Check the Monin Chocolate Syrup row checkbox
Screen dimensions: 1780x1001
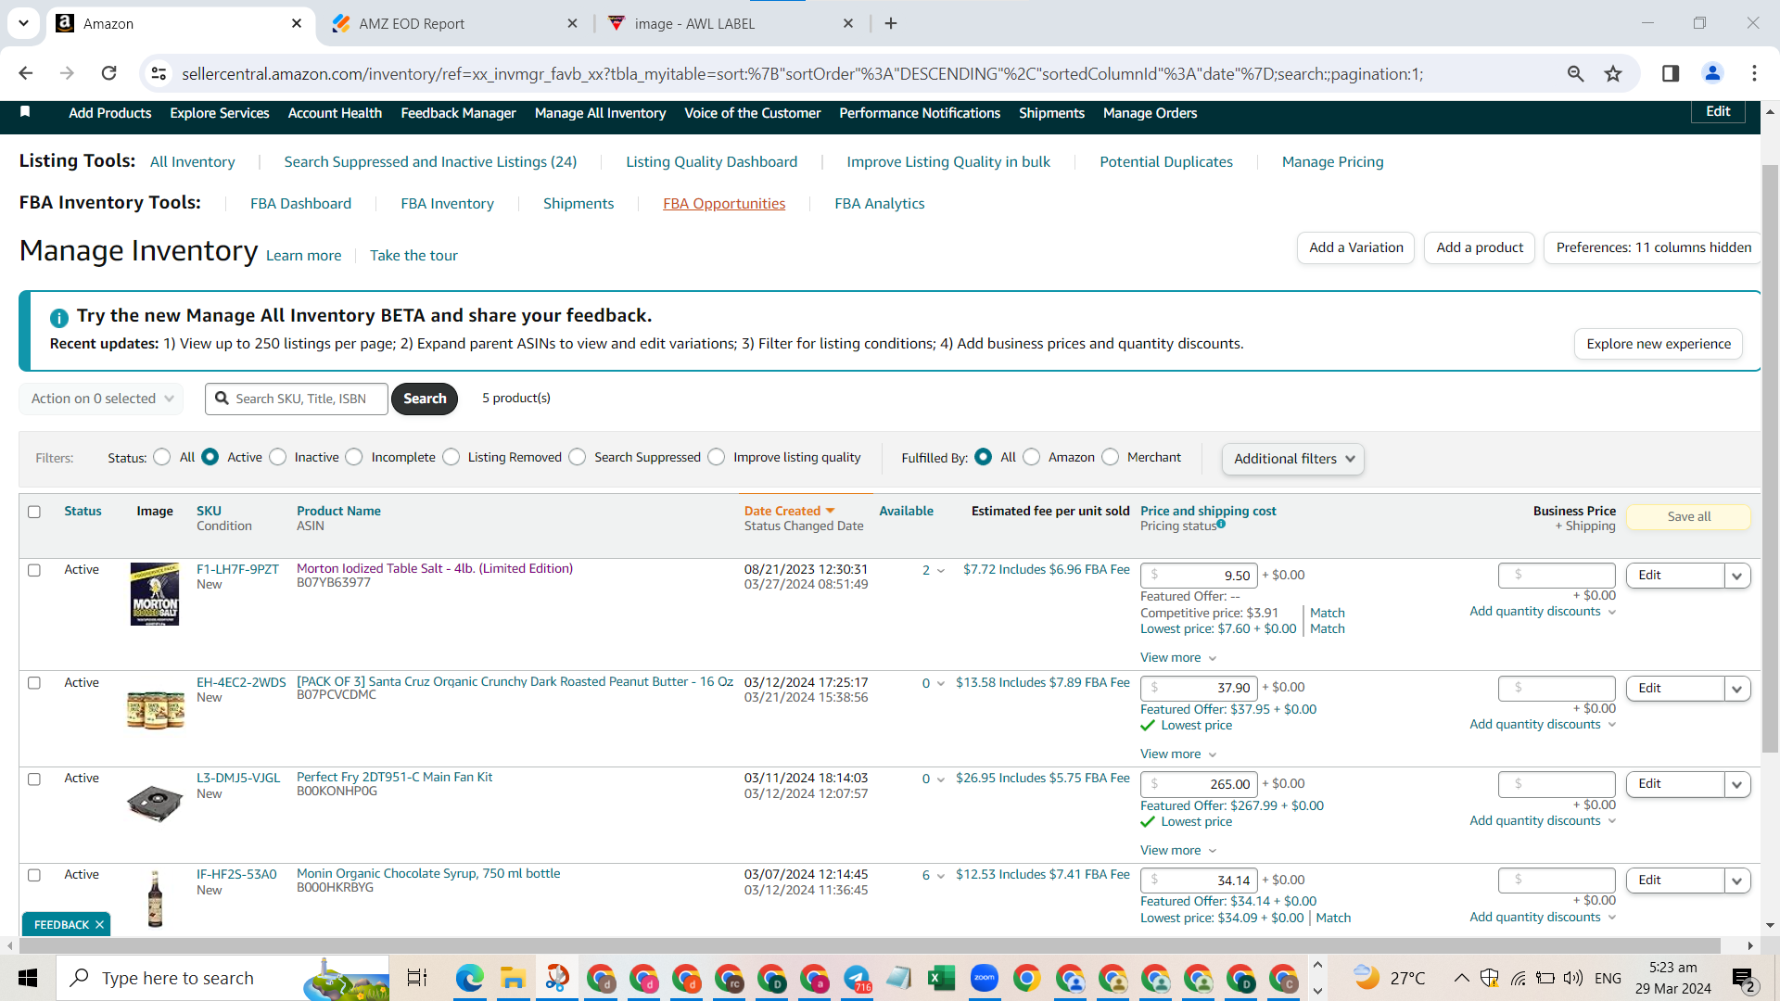coord(34,875)
